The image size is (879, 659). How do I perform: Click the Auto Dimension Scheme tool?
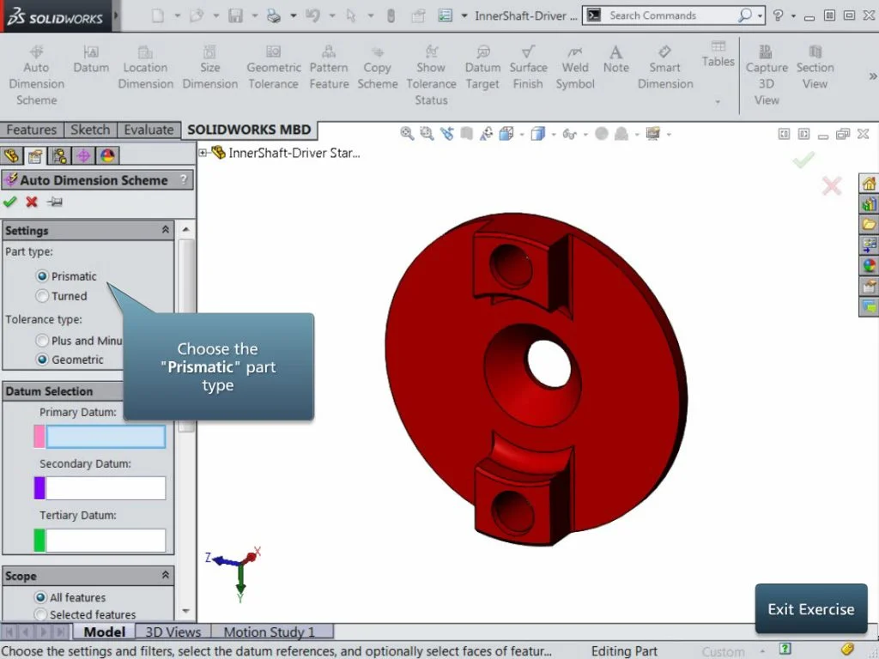(x=36, y=75)
